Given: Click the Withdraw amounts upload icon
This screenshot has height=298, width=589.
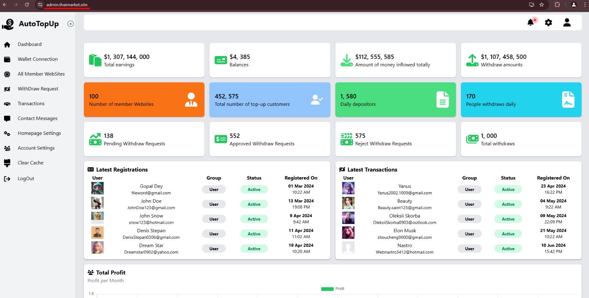Looking at the screenshot, I should pyautogui.click(x=472, y=60).
